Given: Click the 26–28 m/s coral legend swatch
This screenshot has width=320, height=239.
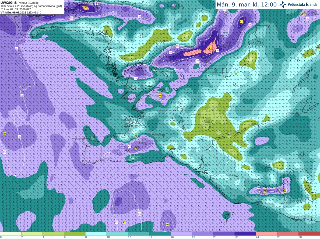Looking at the screenshot, I should point(288,234).
